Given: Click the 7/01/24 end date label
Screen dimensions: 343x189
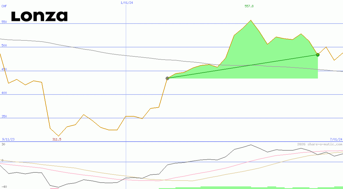Looking at the screenshot, I should click(x=336, y=139).
